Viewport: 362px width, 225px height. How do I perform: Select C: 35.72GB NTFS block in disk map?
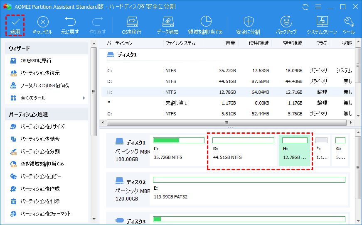click(x=178, y=151)
